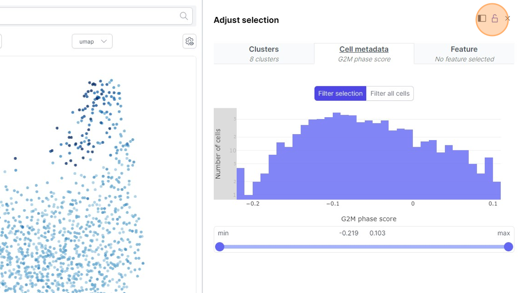Click the min slider handle
This screenshot has width=525, height=293.
coord(219,247)
